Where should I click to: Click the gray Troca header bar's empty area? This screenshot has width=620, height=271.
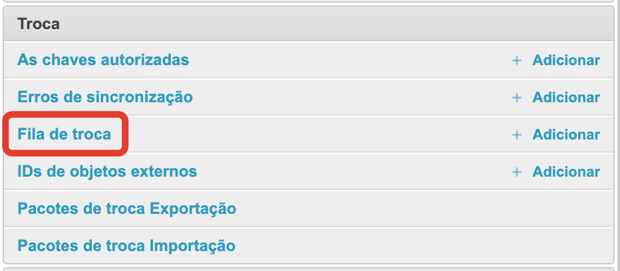(x=333, y=24)
